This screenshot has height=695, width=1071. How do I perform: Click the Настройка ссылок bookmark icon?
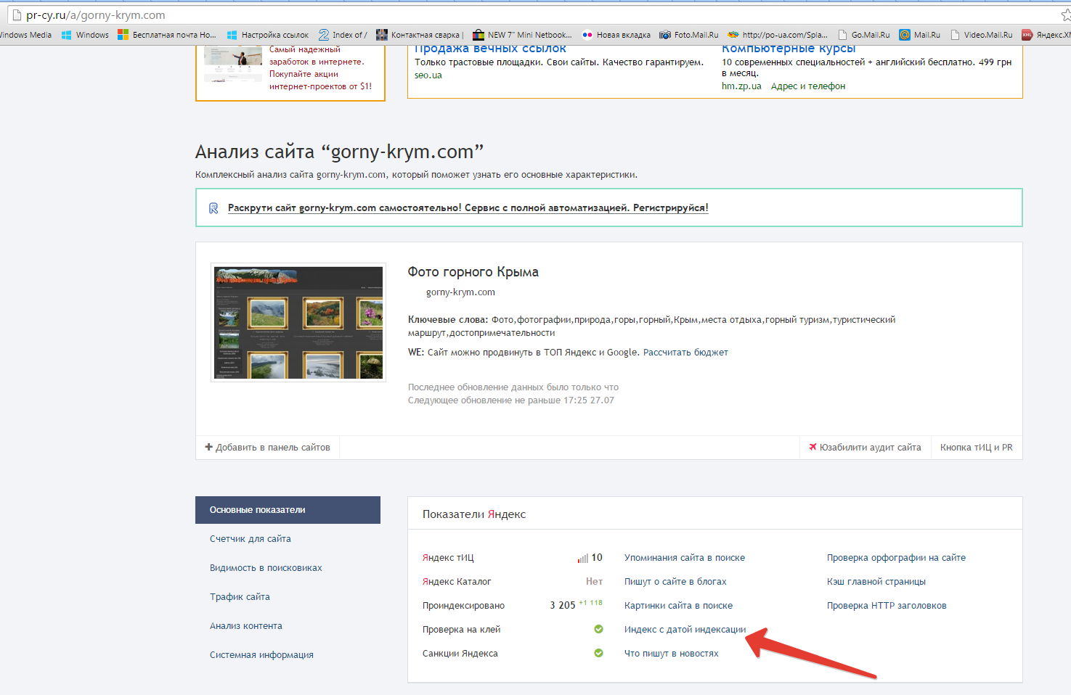[232, 35]
